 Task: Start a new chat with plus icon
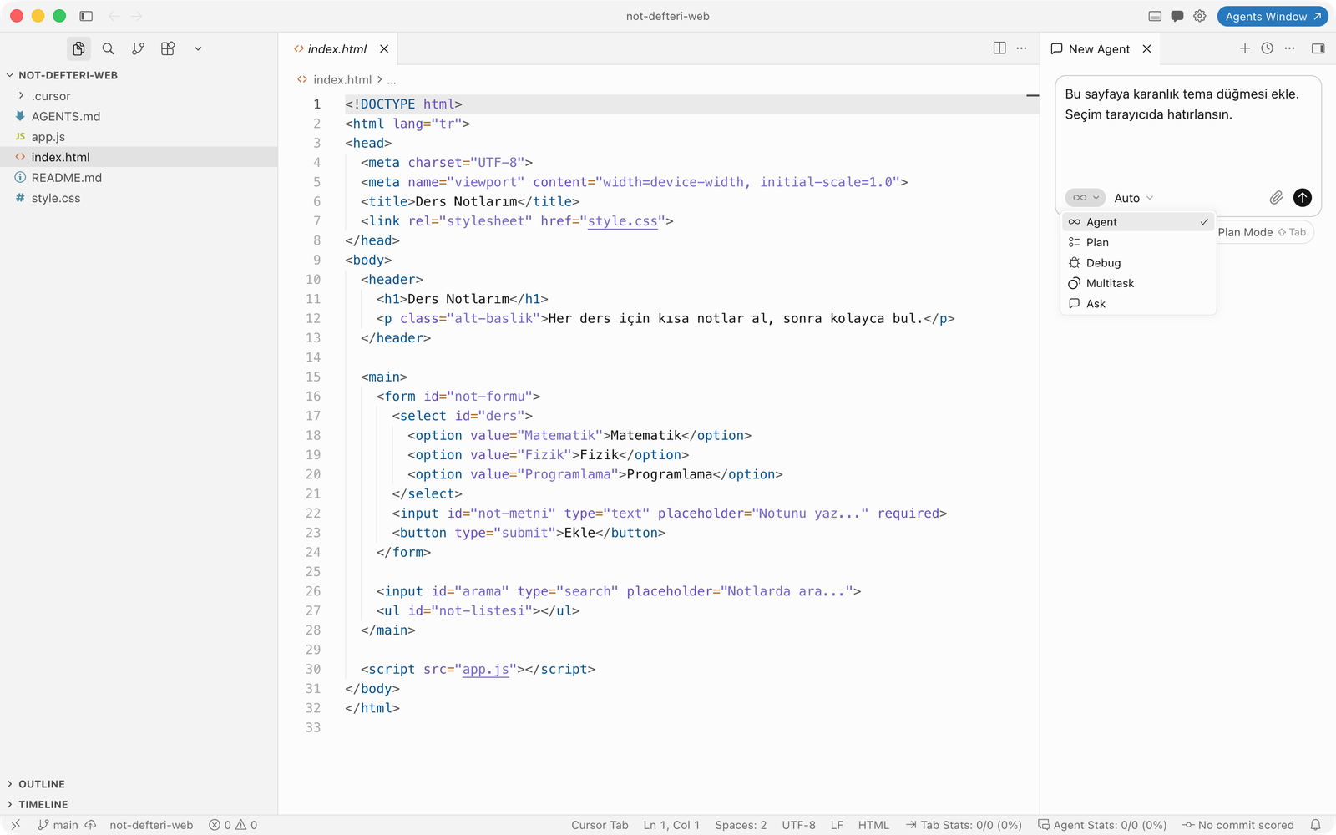tap(1245, 48)
